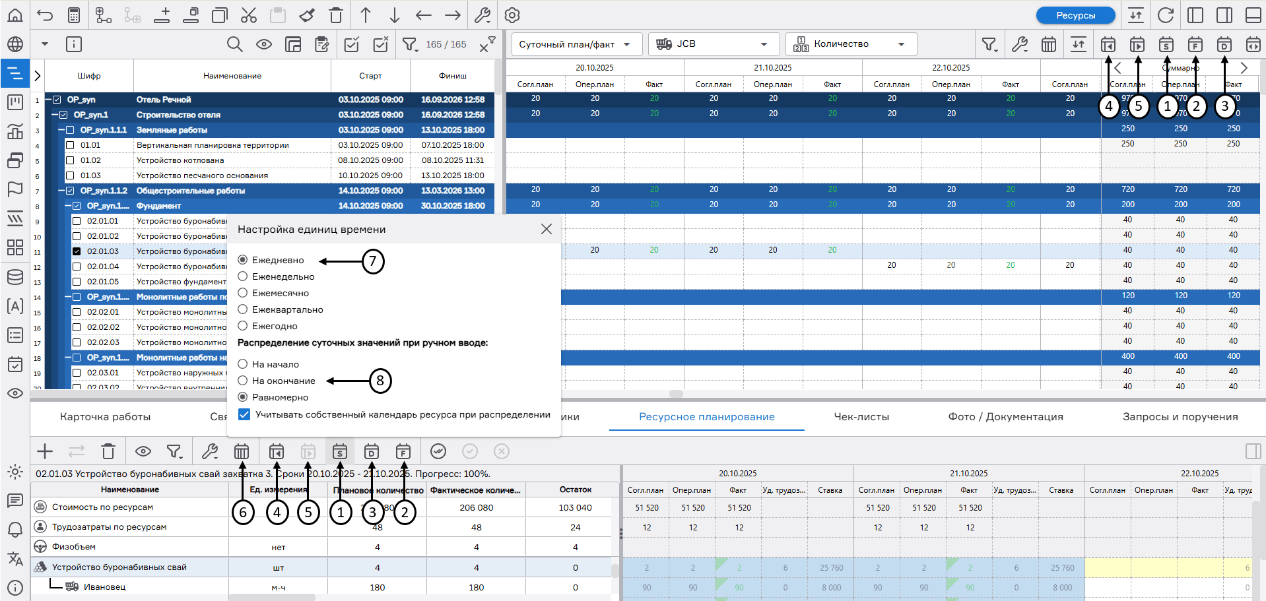
Task: Open the globe icon in left sidebar
Action: tap(15, 44)
